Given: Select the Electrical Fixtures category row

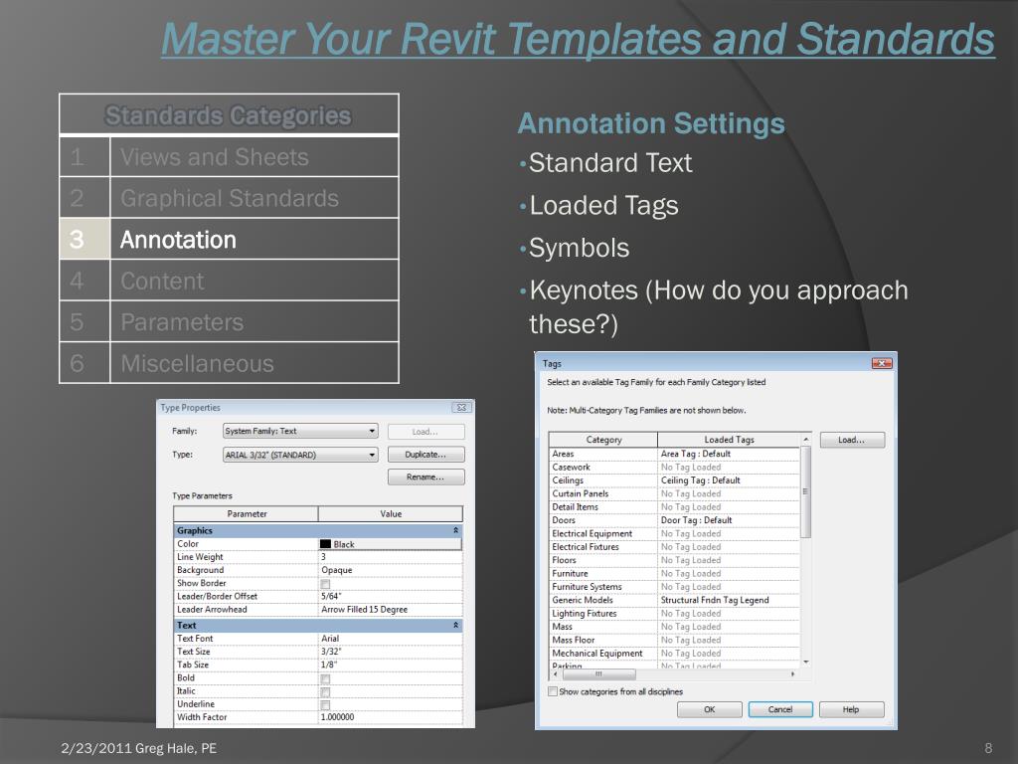Looking at the screenshot, I should tap(675, 546).
